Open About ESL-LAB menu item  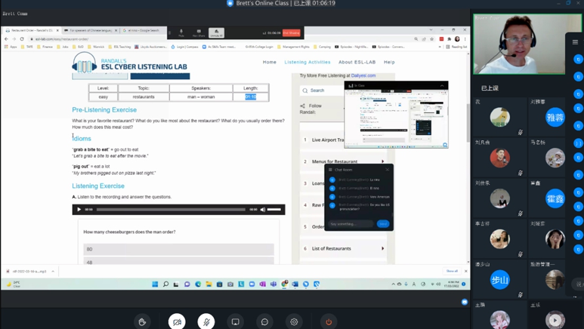point(356,62)
